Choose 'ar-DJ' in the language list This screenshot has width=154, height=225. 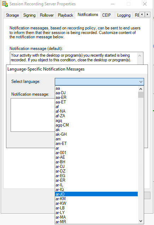point(96,167)
